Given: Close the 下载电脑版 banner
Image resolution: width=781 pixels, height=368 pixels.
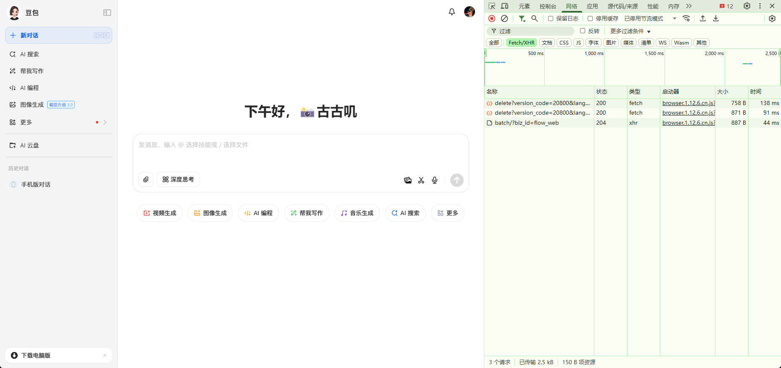Looking at the screenshot, I should click(x=105, y=355).
